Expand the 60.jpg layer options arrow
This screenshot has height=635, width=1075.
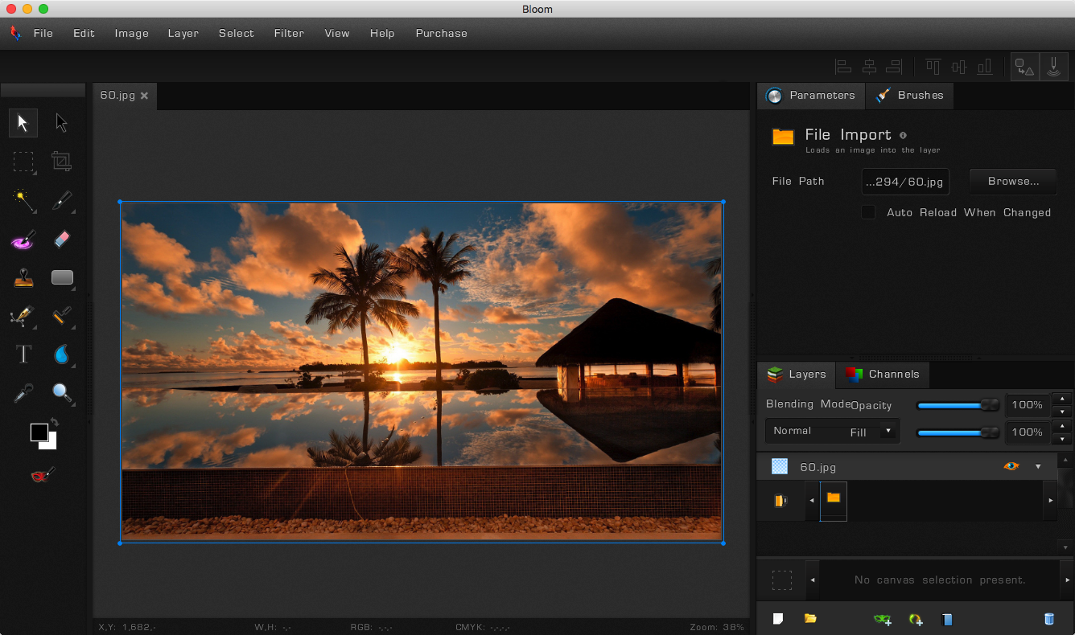1038,466
